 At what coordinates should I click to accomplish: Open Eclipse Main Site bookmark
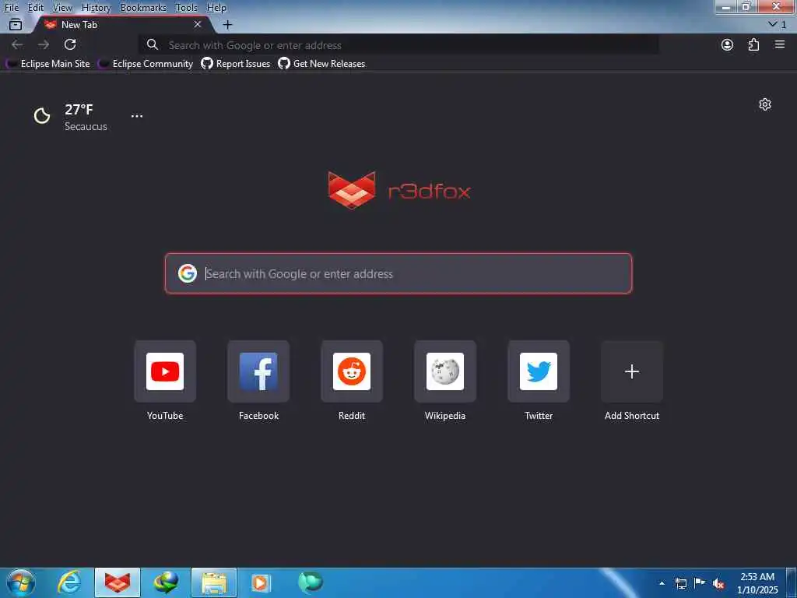[47, 64]
